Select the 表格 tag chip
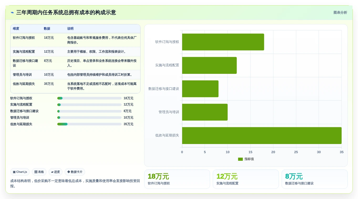Screen dimensions: 358x199 pos(39,172)
